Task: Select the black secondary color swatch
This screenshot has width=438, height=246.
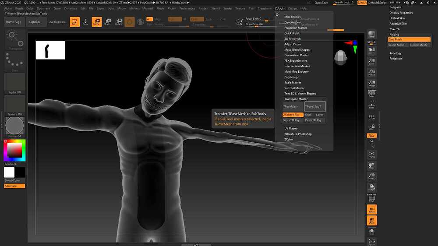Action: [x=20, y=172]
